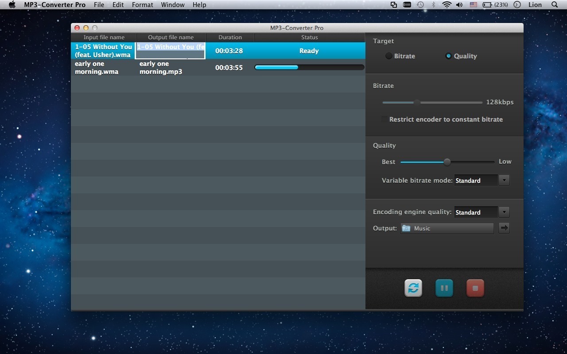
Task: Click the Music folder icon in Output
Action: click(x=406, y=228)
